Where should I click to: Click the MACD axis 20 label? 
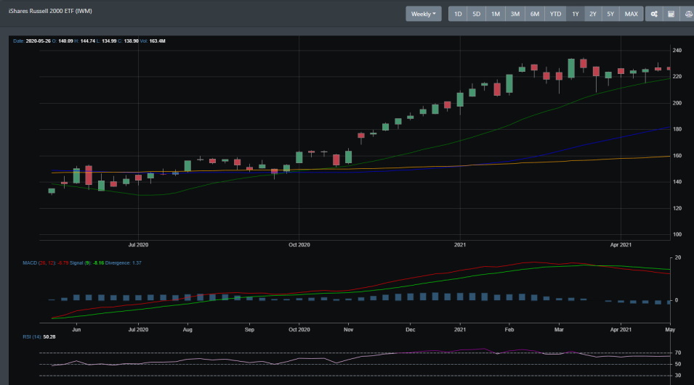[677, 257]
